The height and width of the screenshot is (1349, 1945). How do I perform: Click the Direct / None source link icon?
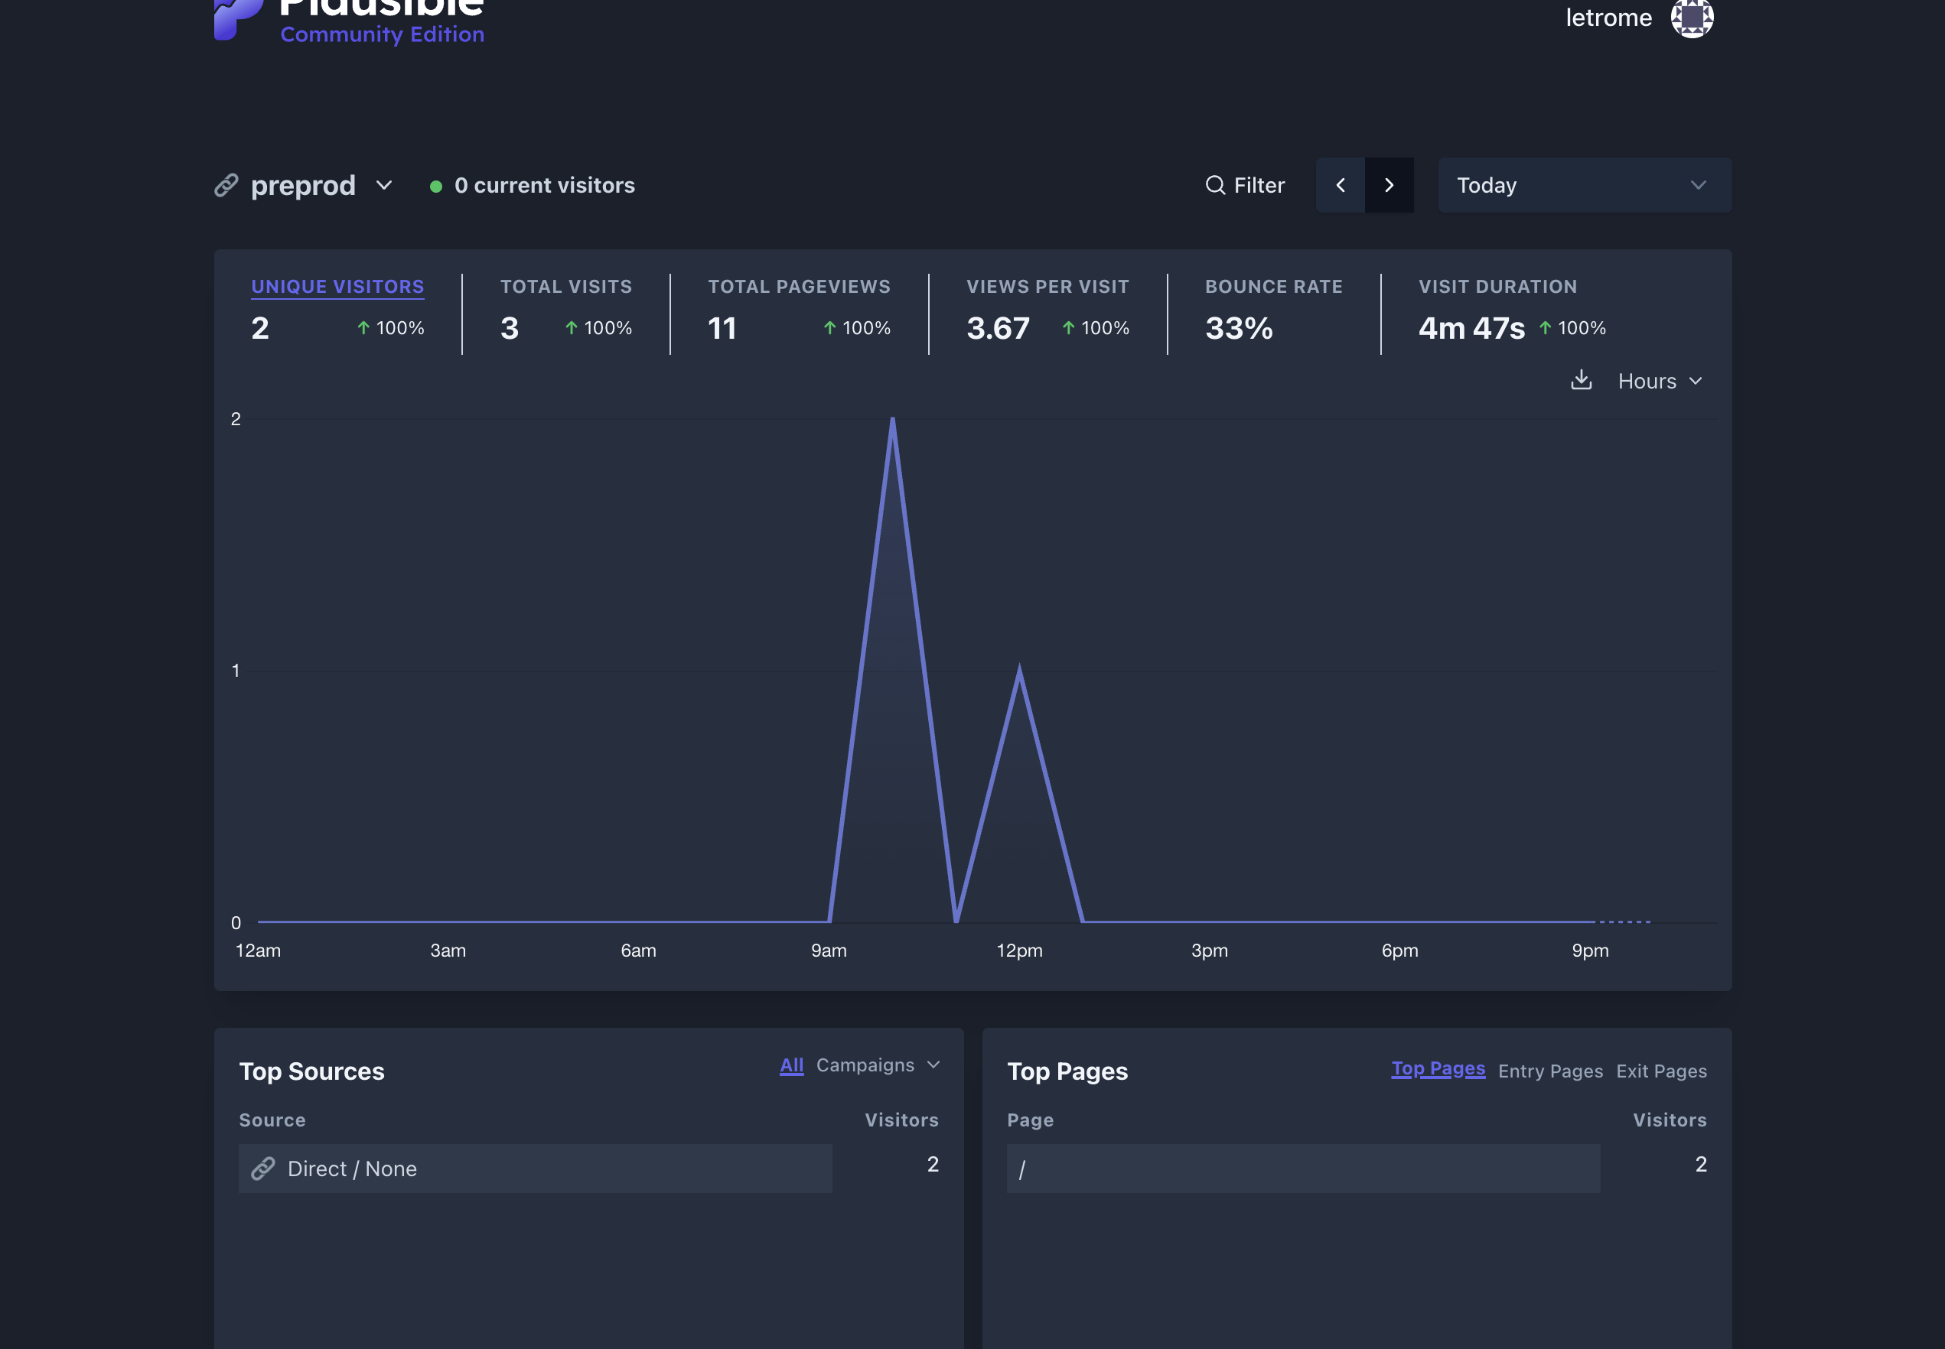coord(263,1168)
